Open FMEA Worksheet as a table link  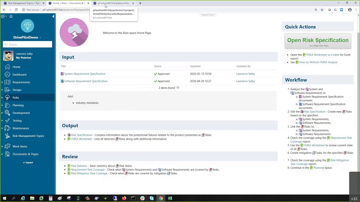323,55
